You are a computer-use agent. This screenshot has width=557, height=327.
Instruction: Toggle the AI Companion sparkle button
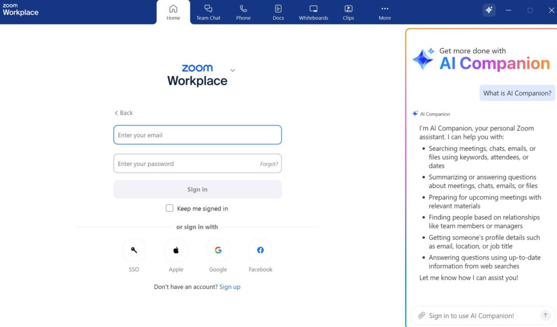(489, 10)
